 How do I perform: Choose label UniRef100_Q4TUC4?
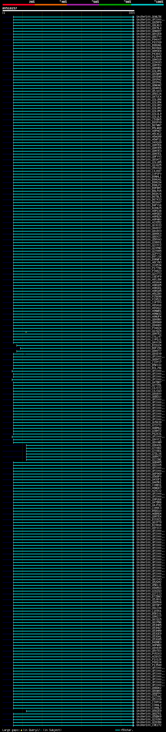[x=149, y=97]
